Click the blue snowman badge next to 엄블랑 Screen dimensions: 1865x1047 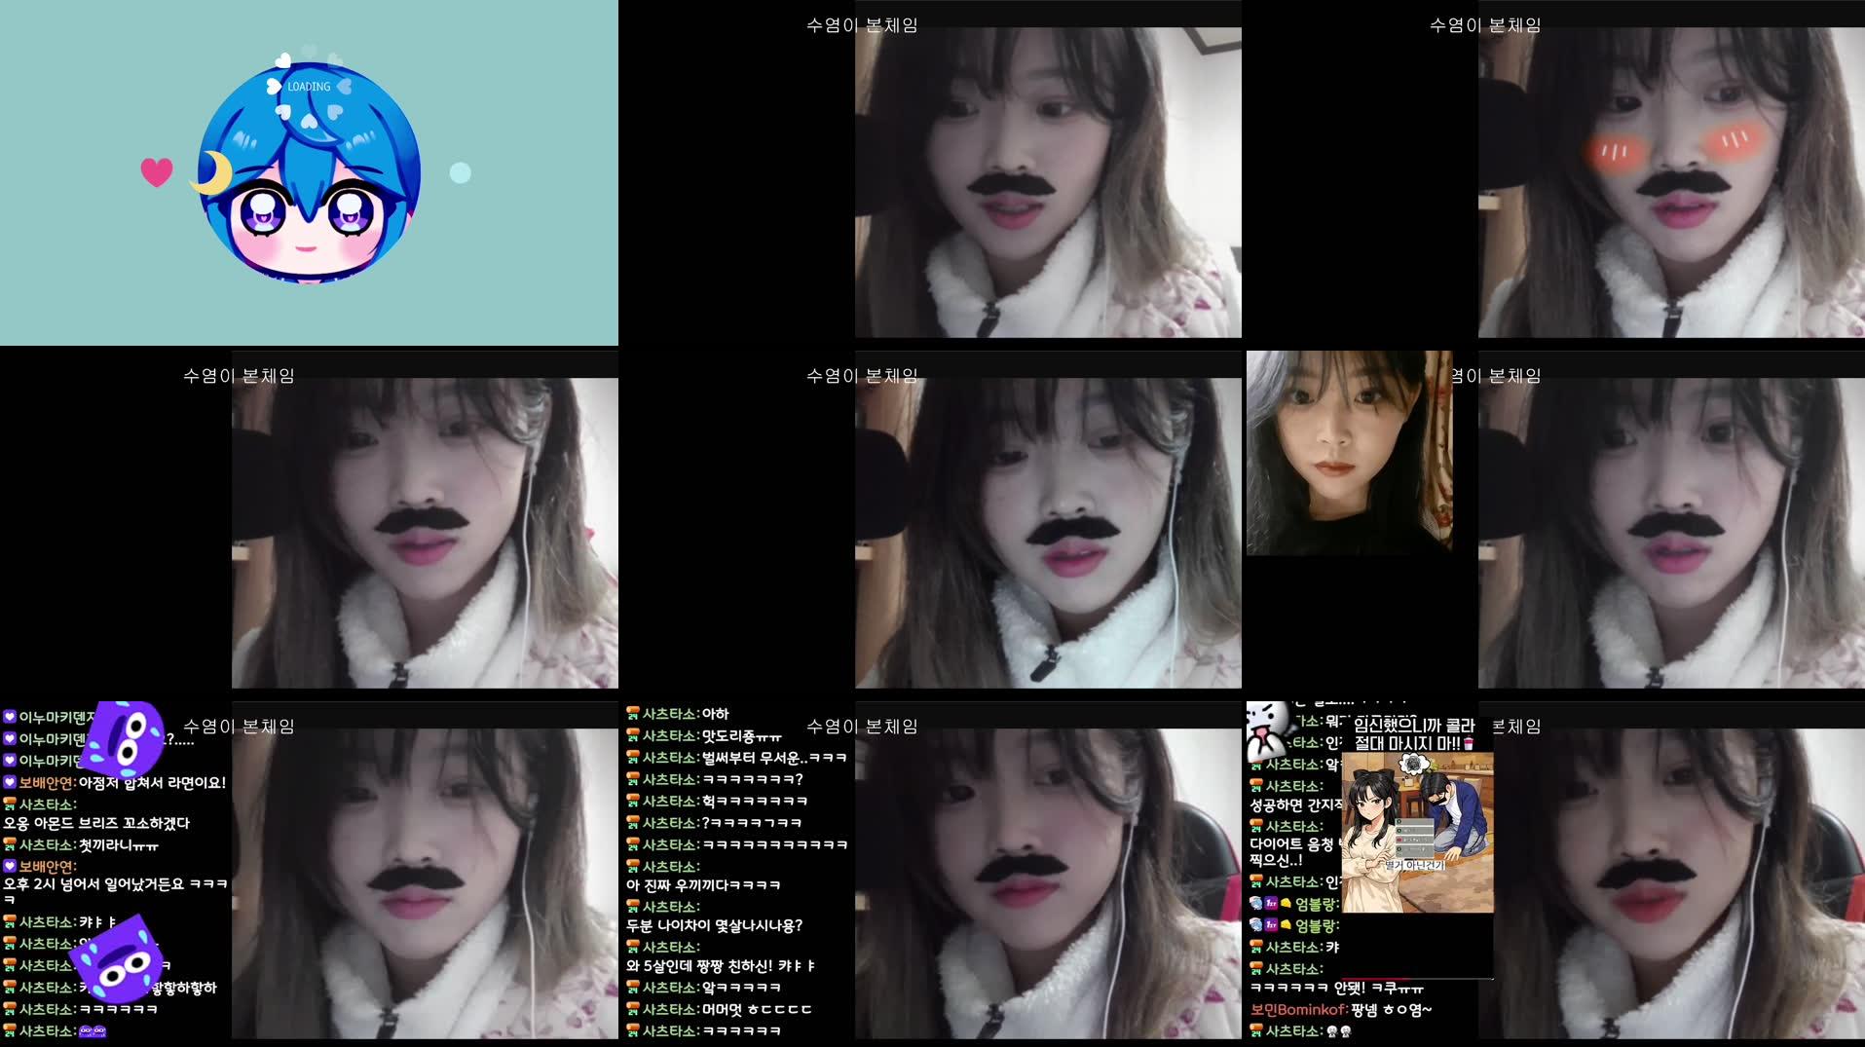click(1256, 903)
